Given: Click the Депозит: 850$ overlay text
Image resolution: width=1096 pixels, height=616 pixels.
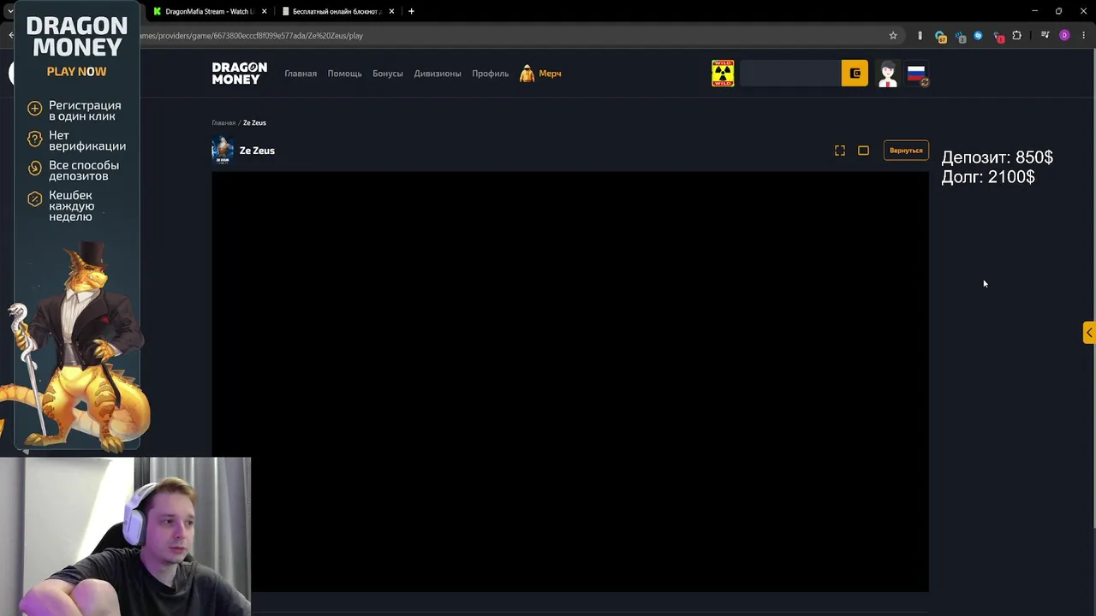Looking at the screenshot, I should (997, 157).
